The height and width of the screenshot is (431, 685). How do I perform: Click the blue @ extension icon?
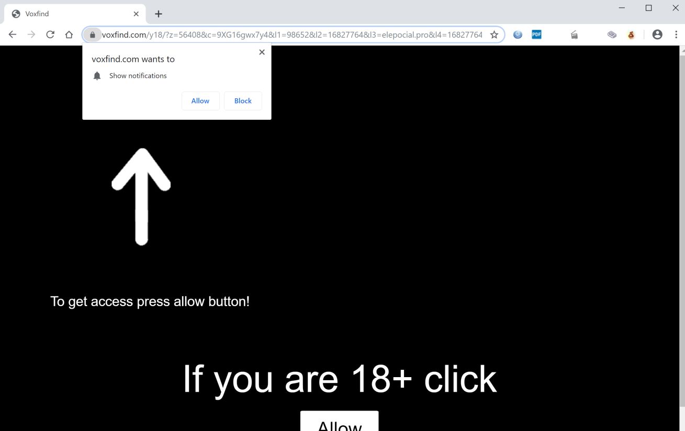coord(518,35)
